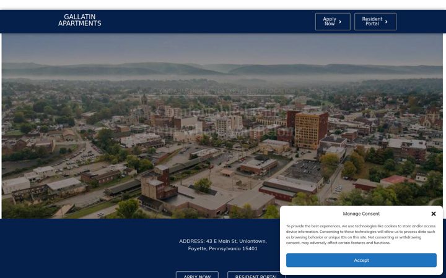This screenshot has width=446, height=278.
Task: Click the chevron arrow in Apply Now button
Action: click(x=340, y=22)
